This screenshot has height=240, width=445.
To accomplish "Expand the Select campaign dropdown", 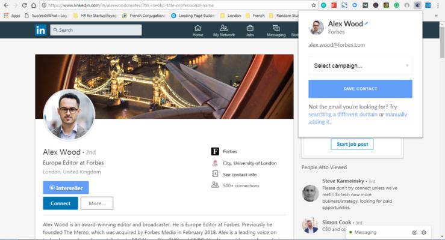I will 360,65.
